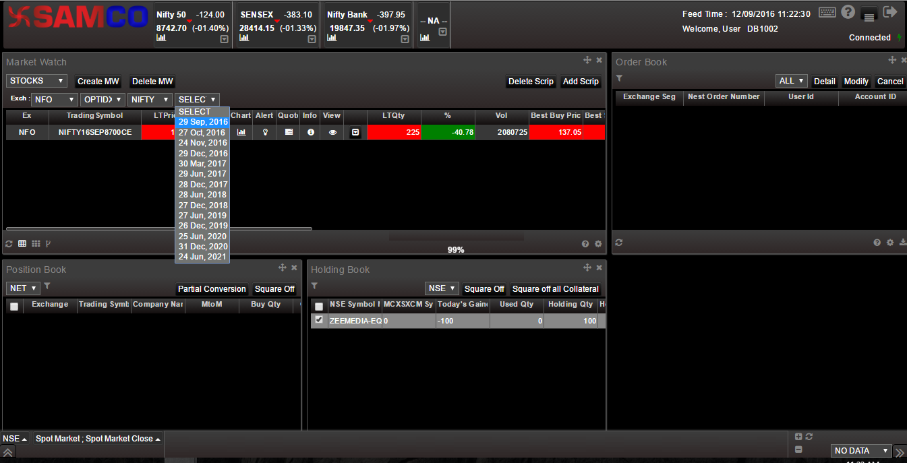Open Market Watch help icon
This screenshot has height=463, width=907.
tap(585, 243)
